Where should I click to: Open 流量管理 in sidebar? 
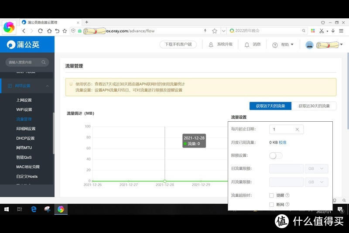(24, 119)
